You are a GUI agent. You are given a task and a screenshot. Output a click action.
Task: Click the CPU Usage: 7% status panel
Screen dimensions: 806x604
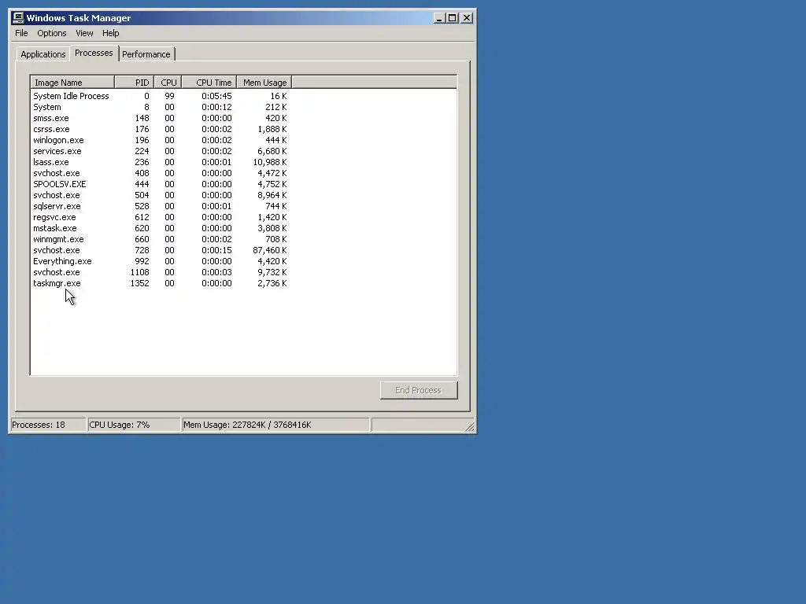click(134, 425)
